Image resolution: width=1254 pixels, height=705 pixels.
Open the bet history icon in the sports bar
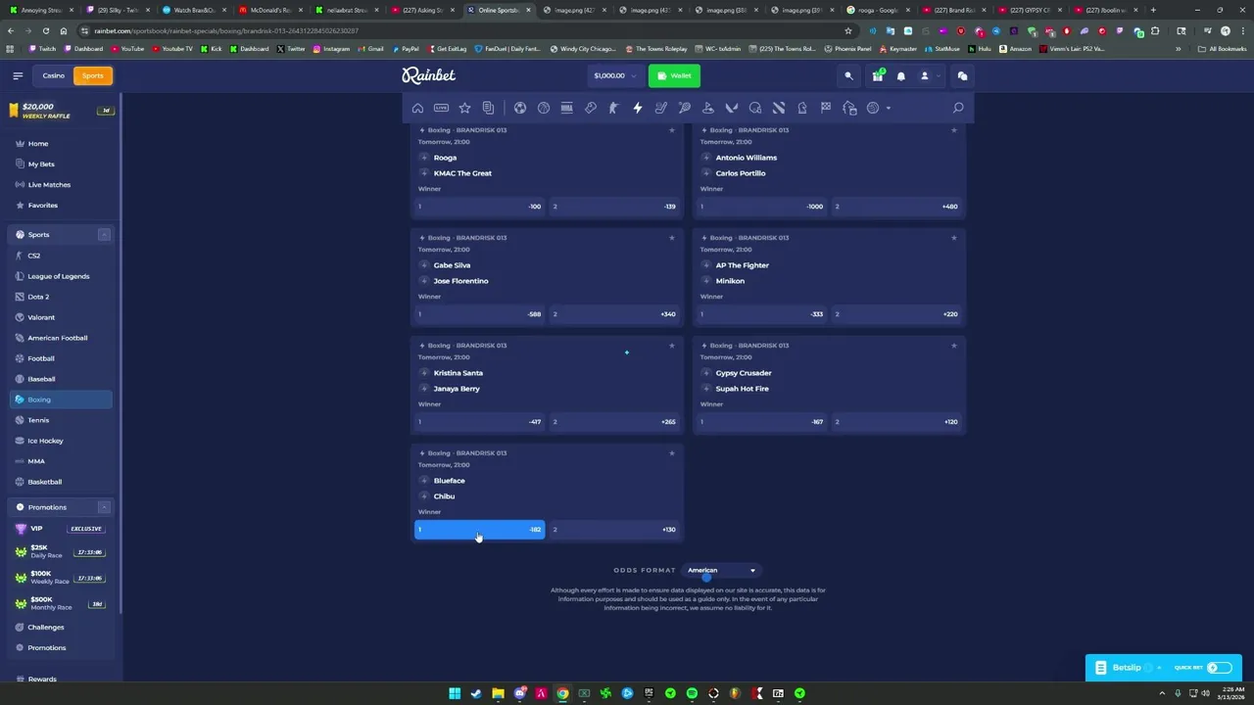[x=488, y=108]
